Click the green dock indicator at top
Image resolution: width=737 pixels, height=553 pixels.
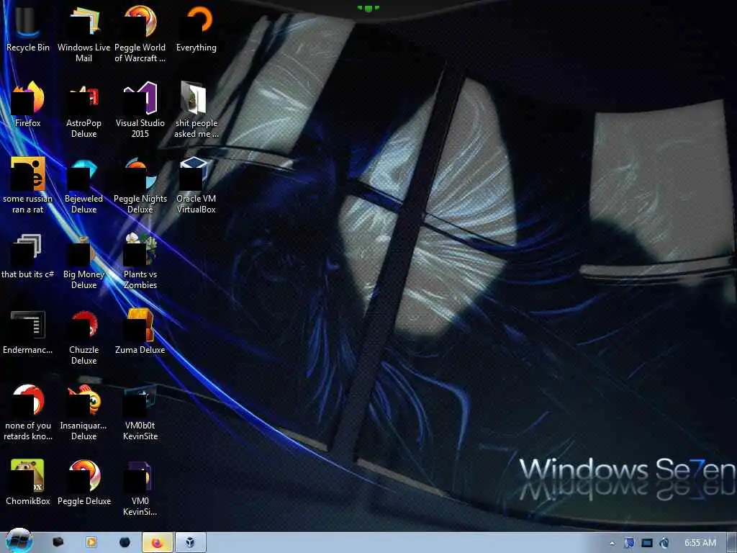click(368, 8)
